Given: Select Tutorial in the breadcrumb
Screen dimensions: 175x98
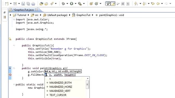Looking at the screenshot, I should 22,15.
